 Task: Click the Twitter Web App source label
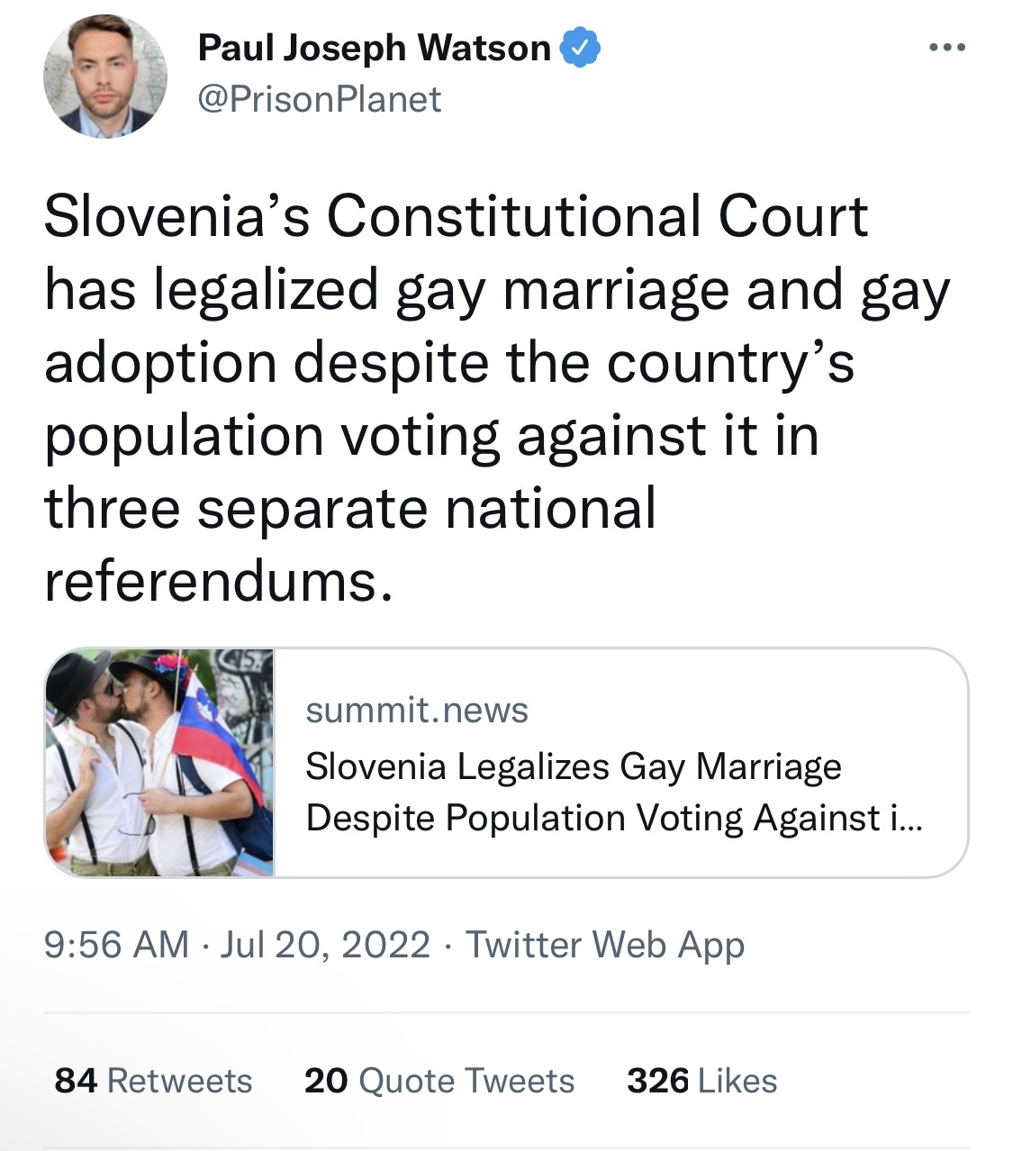point(605,945)
